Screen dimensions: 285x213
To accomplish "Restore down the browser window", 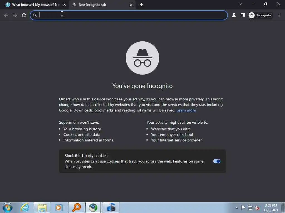I will (266, 4).
